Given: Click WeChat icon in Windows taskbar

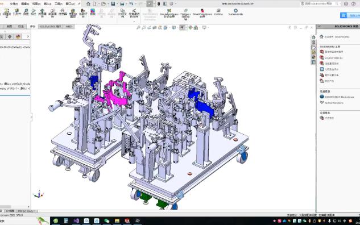Looking at the screenshot, I should [107, 220].
